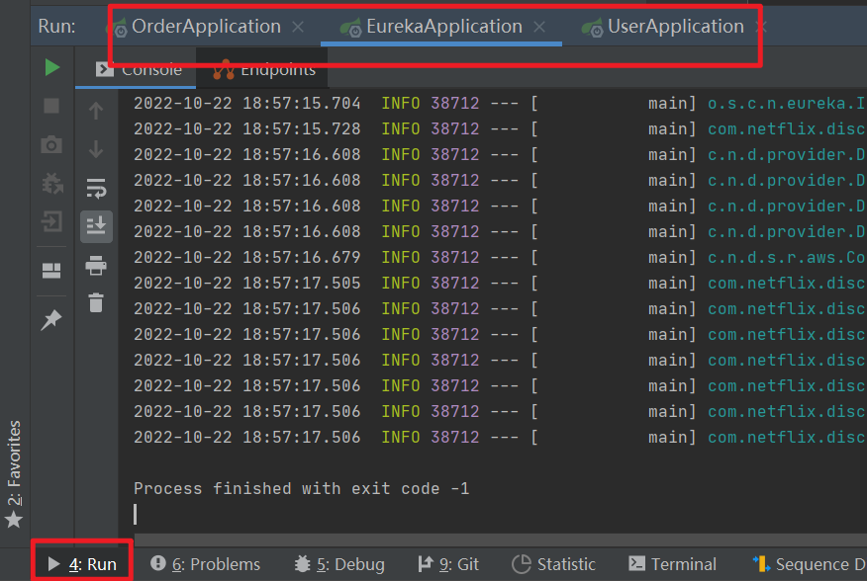Pin the current Run tab
Viewport: 867px width, 581px height.
51,320
